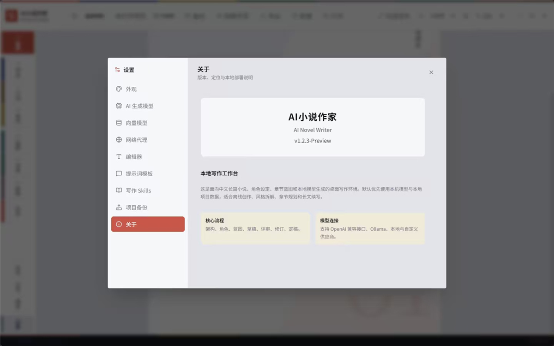The height and width of the screenshot is (346, 554).
Task: Open the AI 生成模型 settings page
Action: [x=148, y=106]
